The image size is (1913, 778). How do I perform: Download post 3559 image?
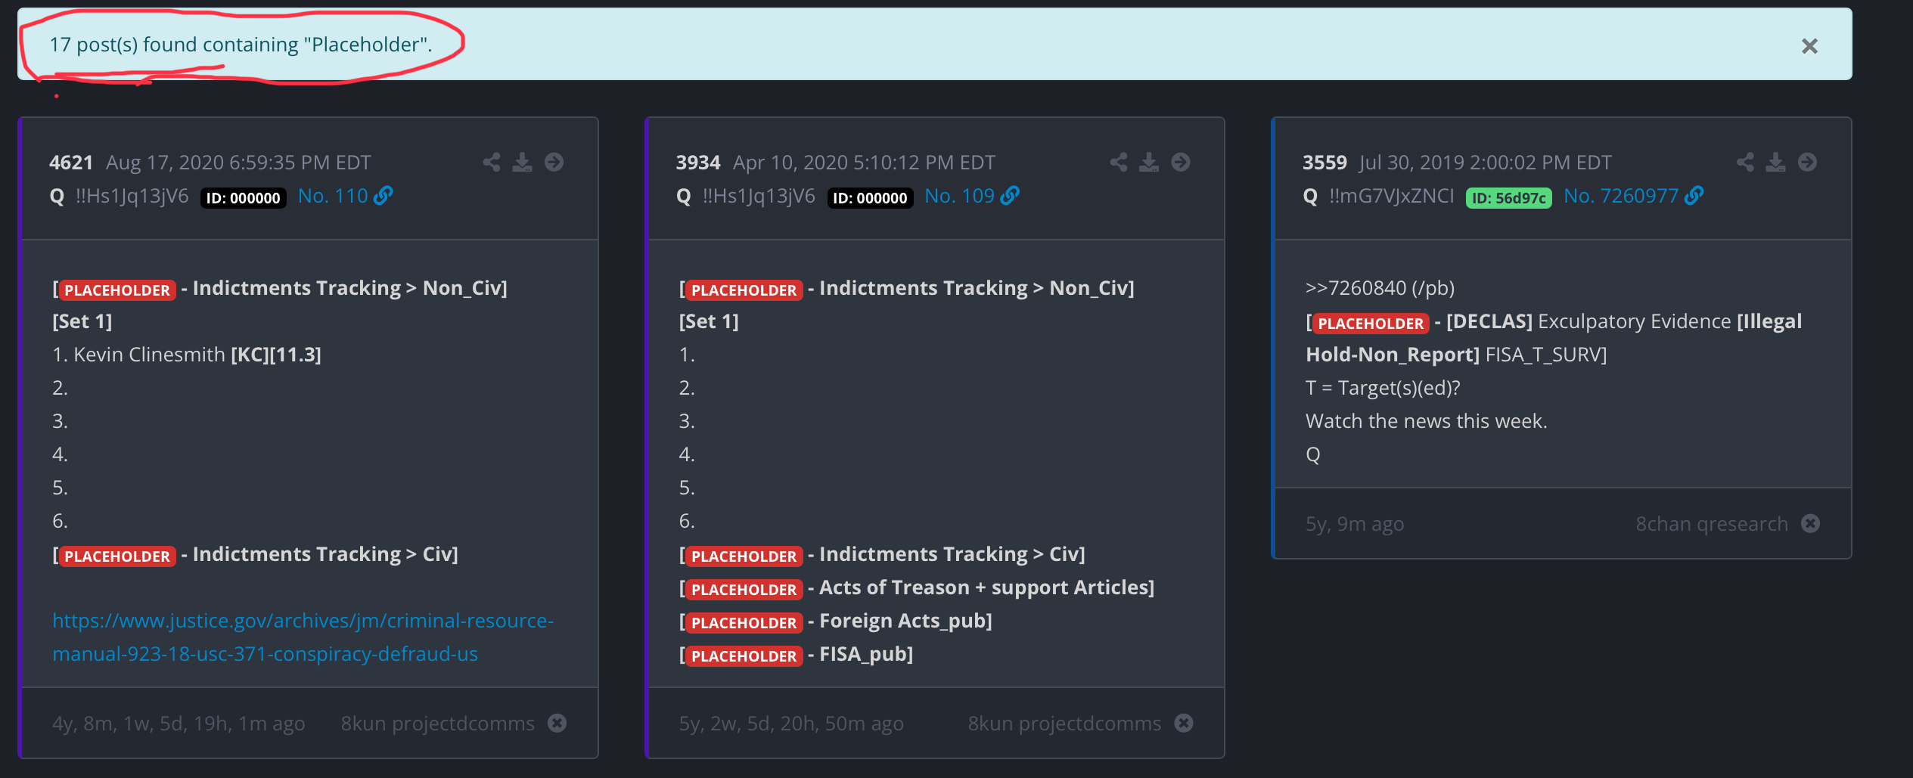pos(1776,162)
